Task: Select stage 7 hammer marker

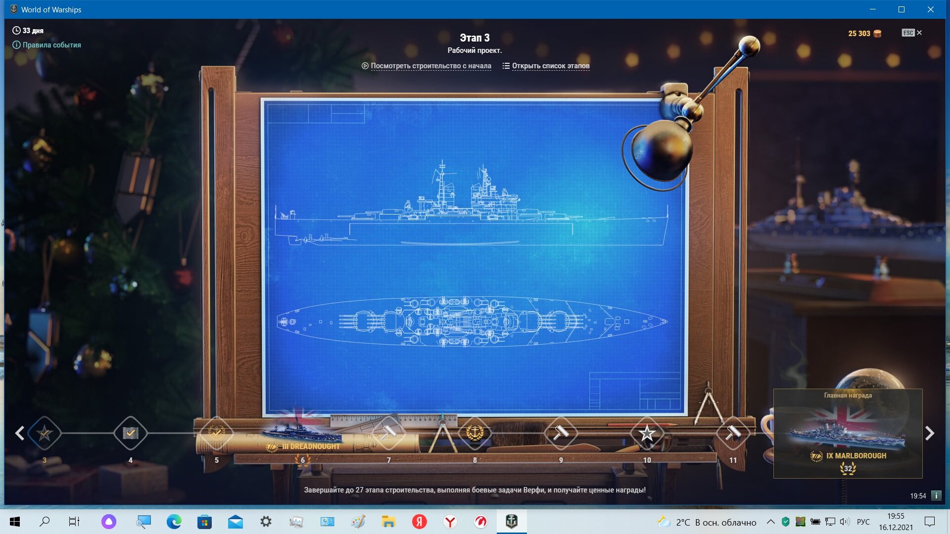Action: click(x=388, y=433)
